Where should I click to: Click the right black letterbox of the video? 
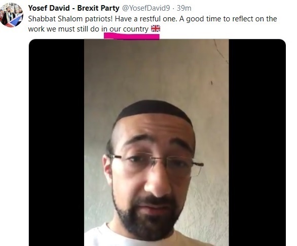pyautogui.click(x=257, y=142)
